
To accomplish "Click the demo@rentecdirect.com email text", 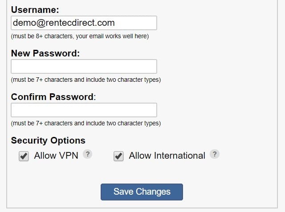I will pos(64,23).
